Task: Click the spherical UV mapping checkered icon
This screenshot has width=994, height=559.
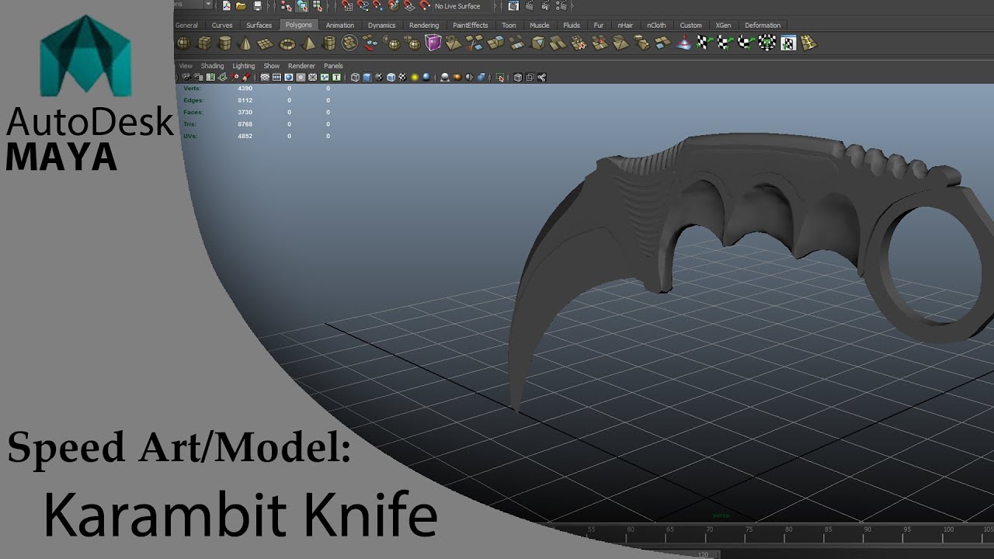Action: [x=746, y=43]
